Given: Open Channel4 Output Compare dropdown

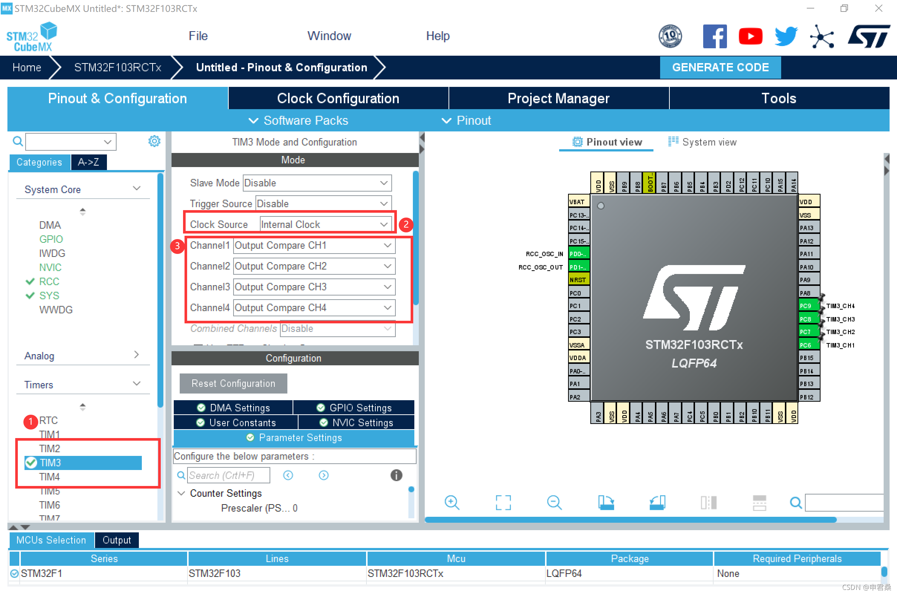Looking at the screenshot, I should [314, 308].
